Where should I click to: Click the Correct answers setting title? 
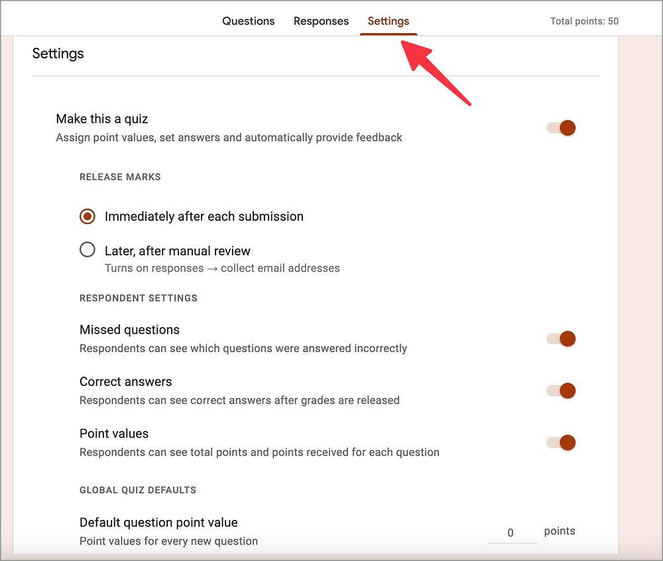point(125,381)
